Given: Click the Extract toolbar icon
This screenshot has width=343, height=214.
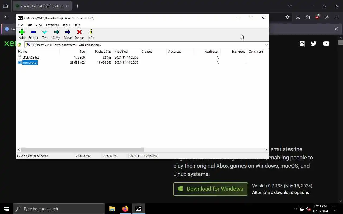Looking at the screenshot, I should [33, 34].
